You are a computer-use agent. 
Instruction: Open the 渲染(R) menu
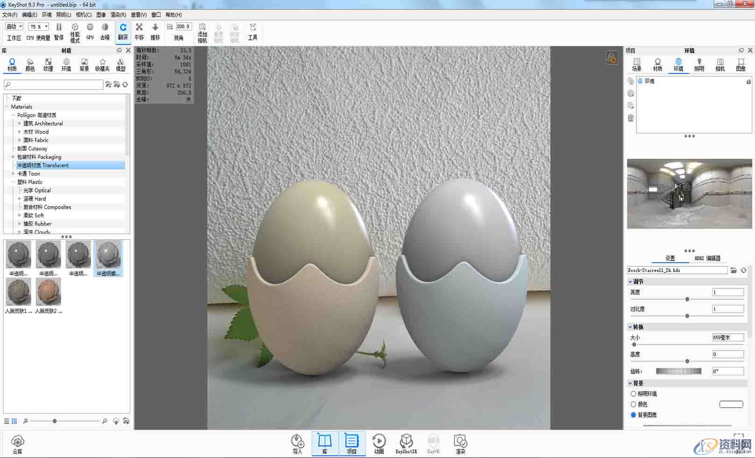click(118, 14)
